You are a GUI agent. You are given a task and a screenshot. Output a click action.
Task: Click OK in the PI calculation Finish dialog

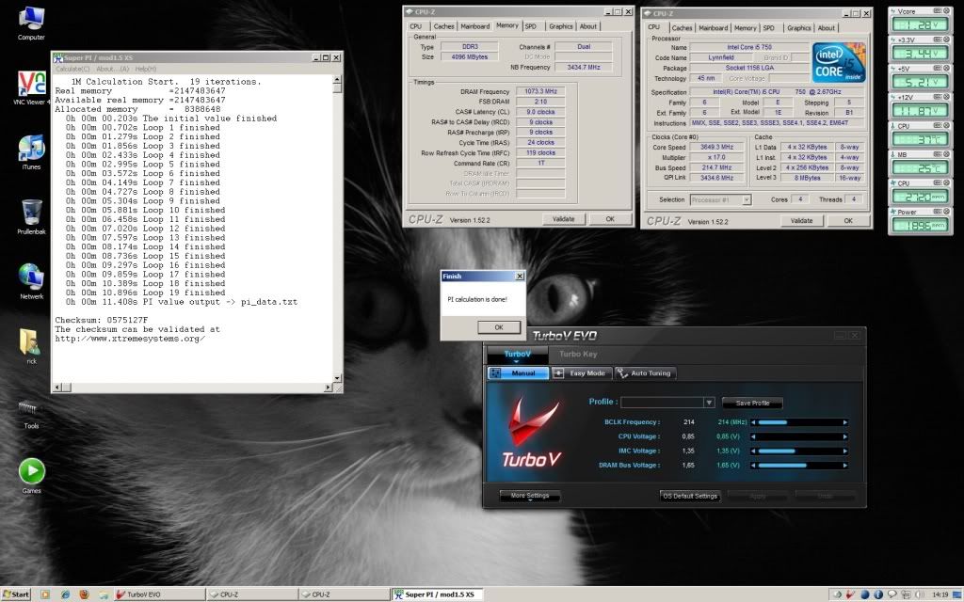[x=499, y=326]
